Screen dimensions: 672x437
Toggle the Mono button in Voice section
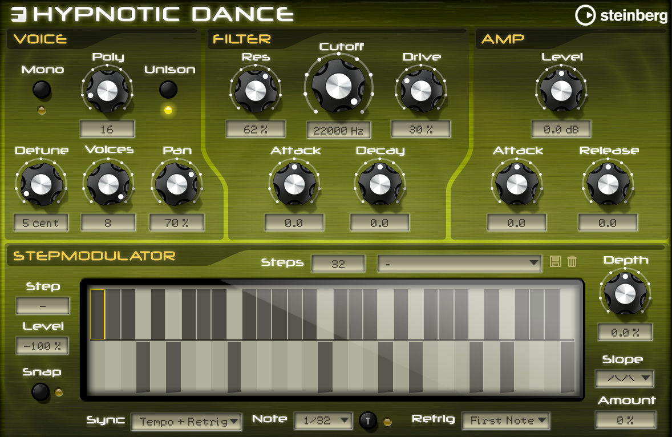[x=42, y=90]
